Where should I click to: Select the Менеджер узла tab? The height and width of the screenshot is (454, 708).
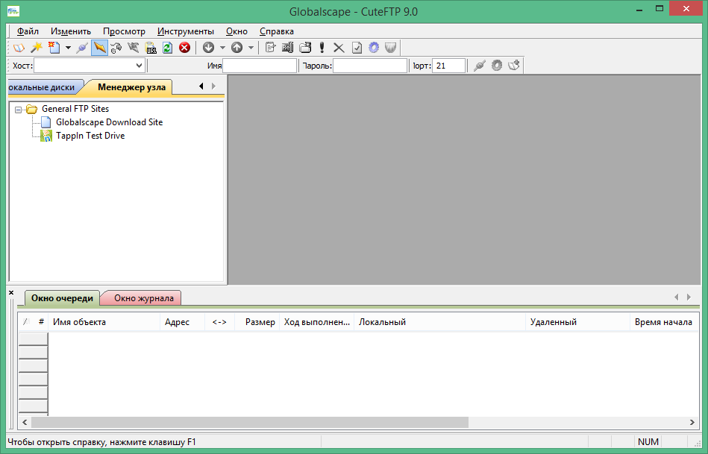click(131, 87)
